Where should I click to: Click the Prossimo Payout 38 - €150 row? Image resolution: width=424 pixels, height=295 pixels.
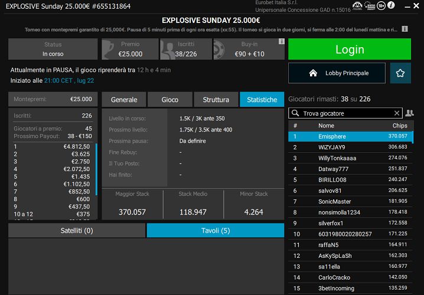(53, 136)
